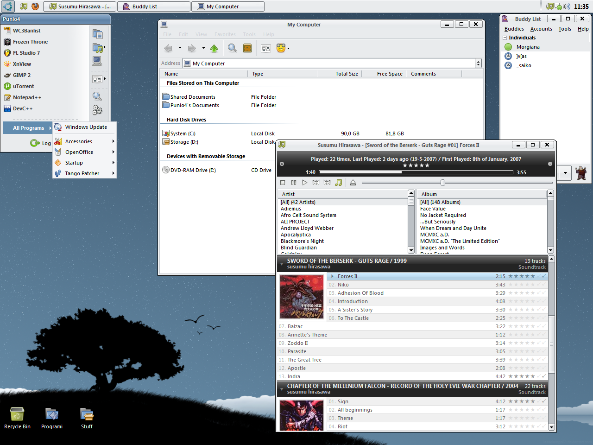Click the green Up folder arrow
593x445 pixels.
pyautogui.click(x=214, y=48)
